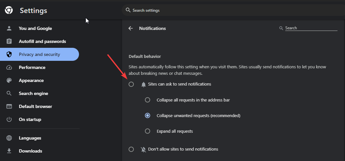Select Collapse all requests in the address bar
This screenshot has height=161, width=345.
(x=148, y=100)
